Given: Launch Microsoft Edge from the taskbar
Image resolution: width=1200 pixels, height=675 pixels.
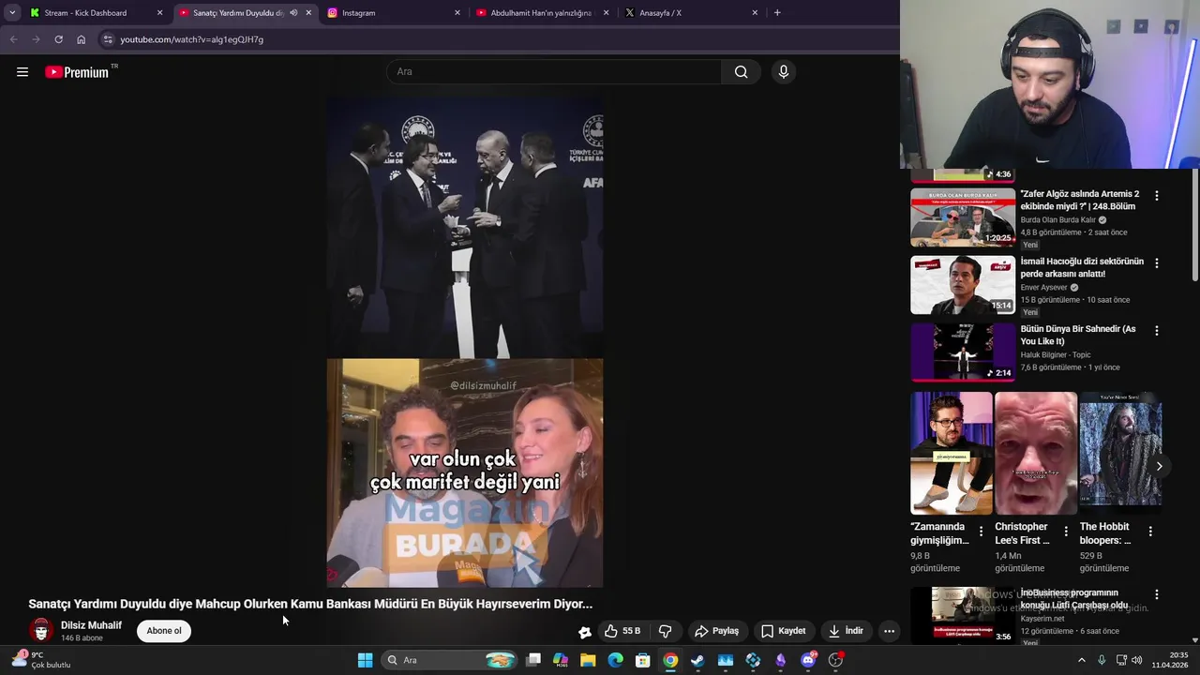Looking at the screenshot, I should [615, 660].
